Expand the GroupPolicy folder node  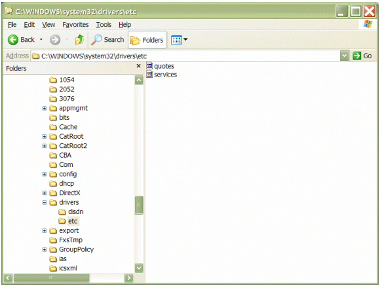click(x=45, y=249)
